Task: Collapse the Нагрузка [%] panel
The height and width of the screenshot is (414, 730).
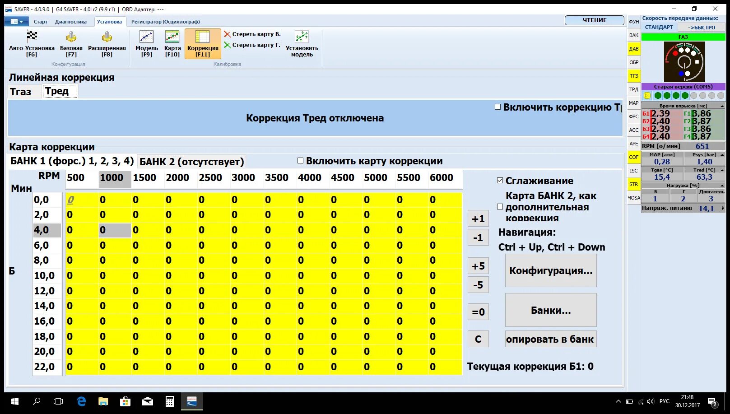Action: (x=722, y=186)
